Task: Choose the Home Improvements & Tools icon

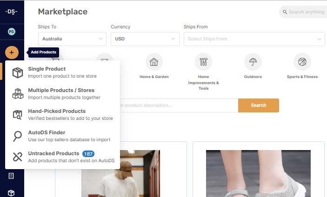Action: click(x=203, y=62)
